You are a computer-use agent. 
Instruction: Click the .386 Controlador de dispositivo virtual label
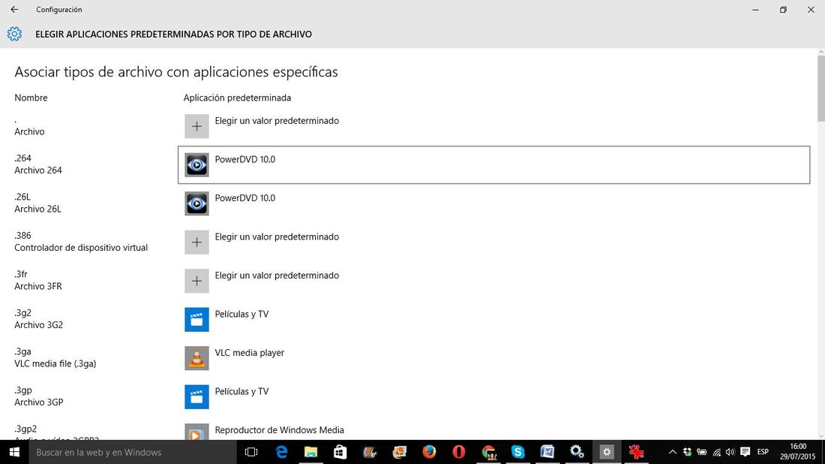click(81, 242)
